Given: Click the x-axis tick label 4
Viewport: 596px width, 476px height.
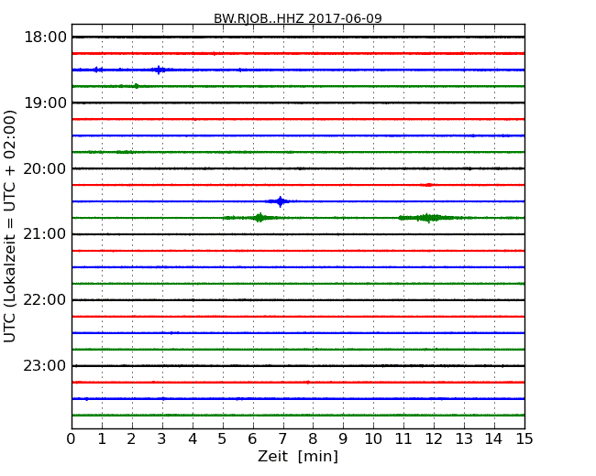Looking at the screenshot, I should (x=193, y=439).
